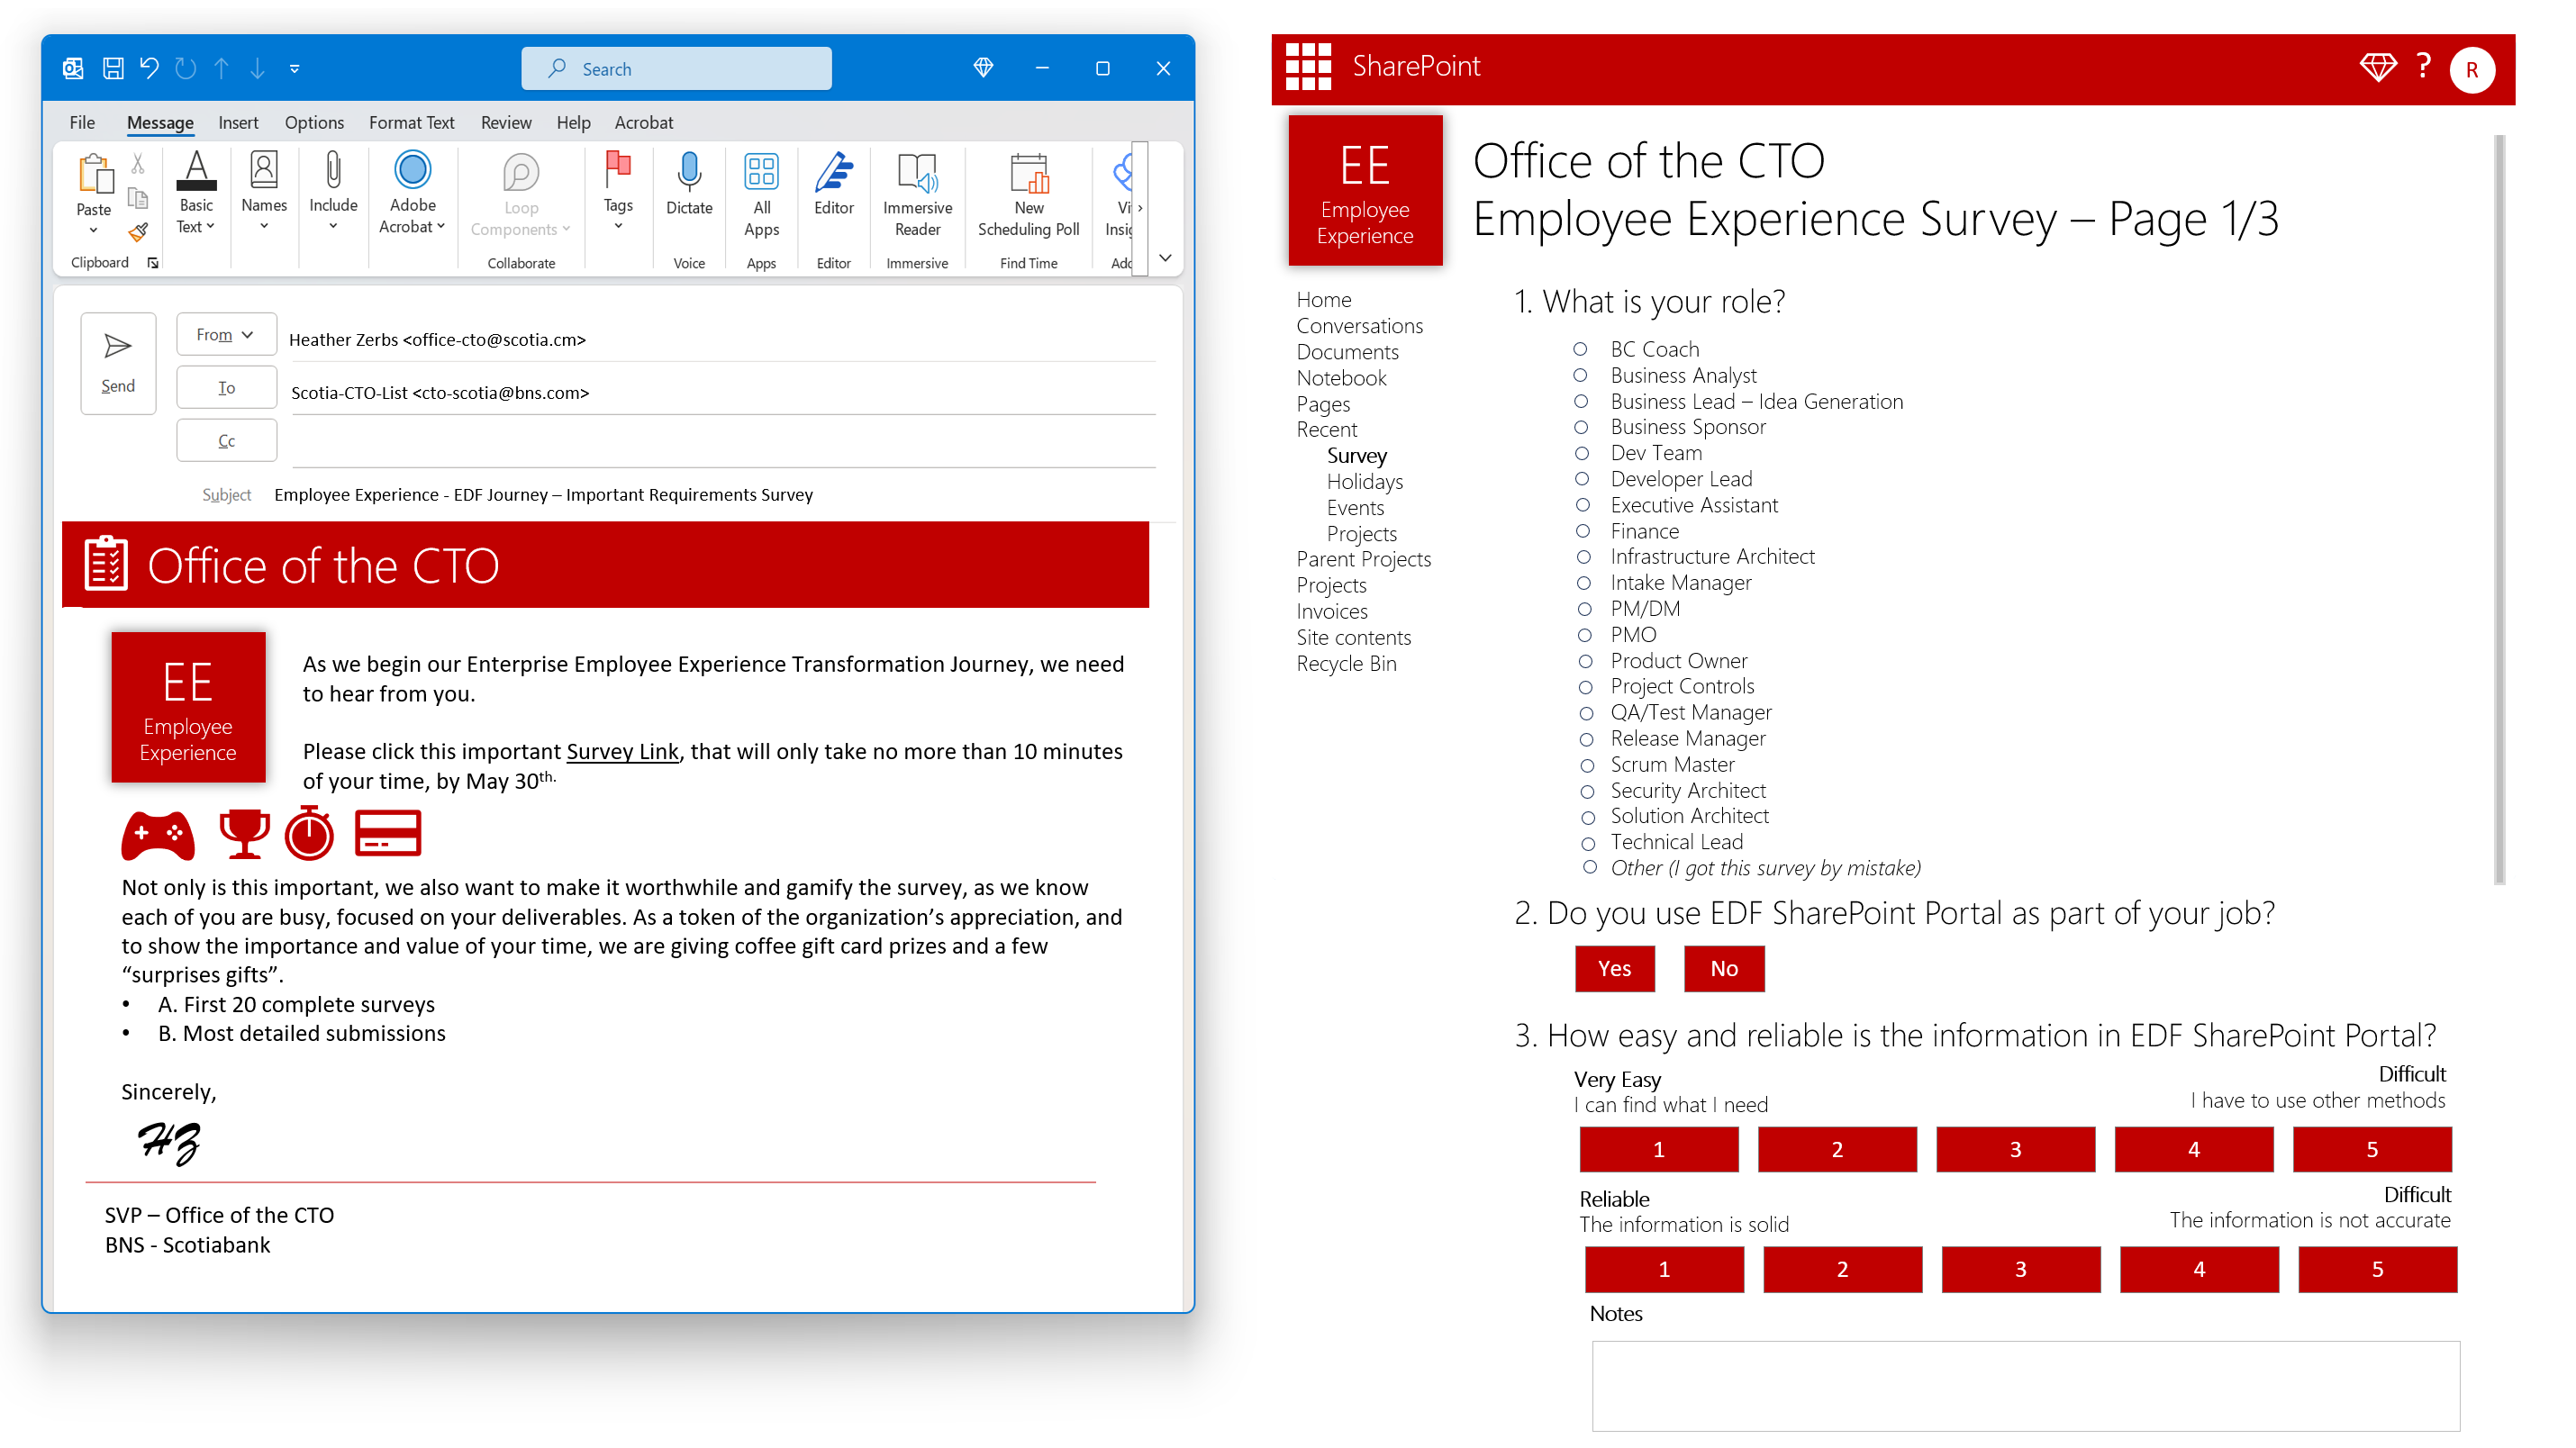
Task: Choose the Scrum Master radio button
Action: click(x=1587, y=765)
